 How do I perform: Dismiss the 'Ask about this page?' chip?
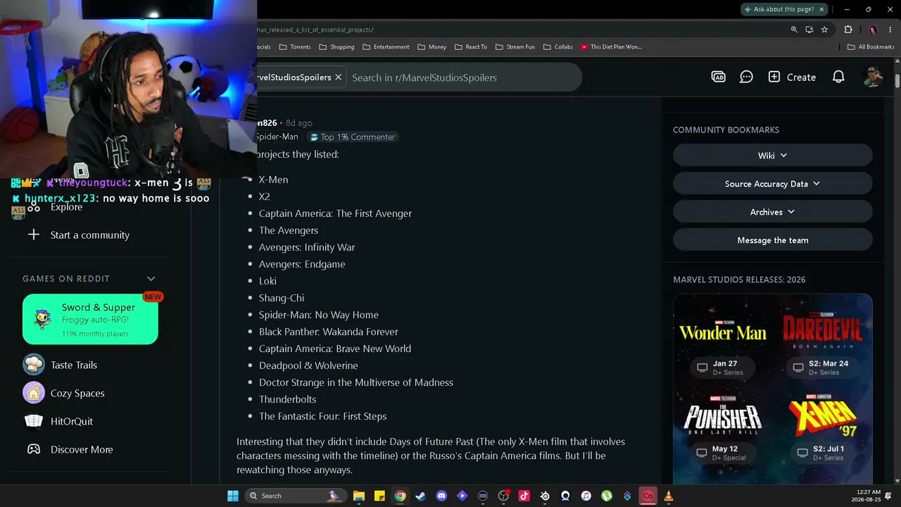click(x=821, y=9)
